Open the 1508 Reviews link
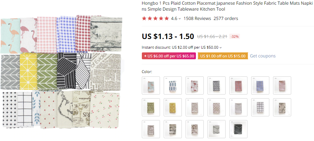 click(x=197, y=18)
